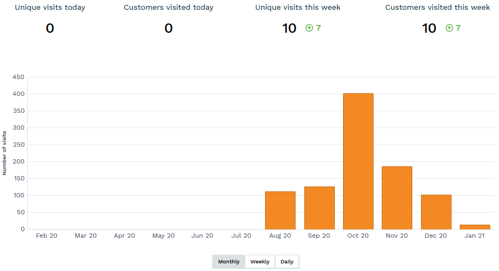499x271 pixels.
Task: Click the 0 value under Customers visited today
Action: (x=169, y=28)
